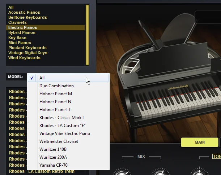Choose Vintage Vibe Electric Piano model
This screenshot has width=221, height=175.
pos(68,134)
